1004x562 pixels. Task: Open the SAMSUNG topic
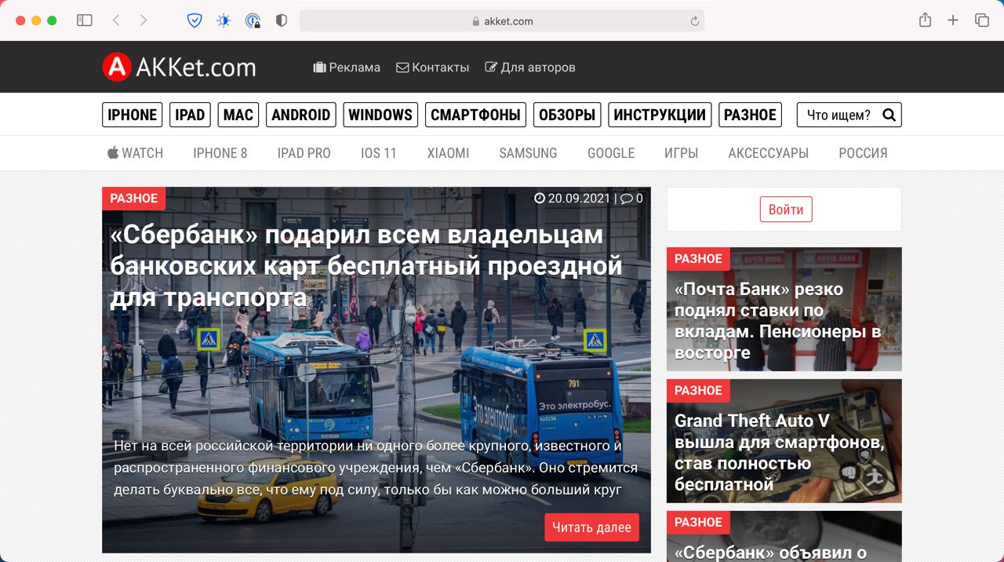click(528, 153)
